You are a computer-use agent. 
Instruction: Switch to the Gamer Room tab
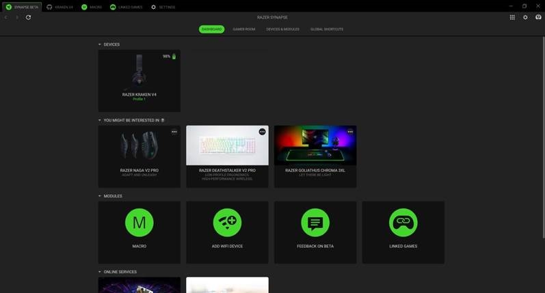[244, 29]
